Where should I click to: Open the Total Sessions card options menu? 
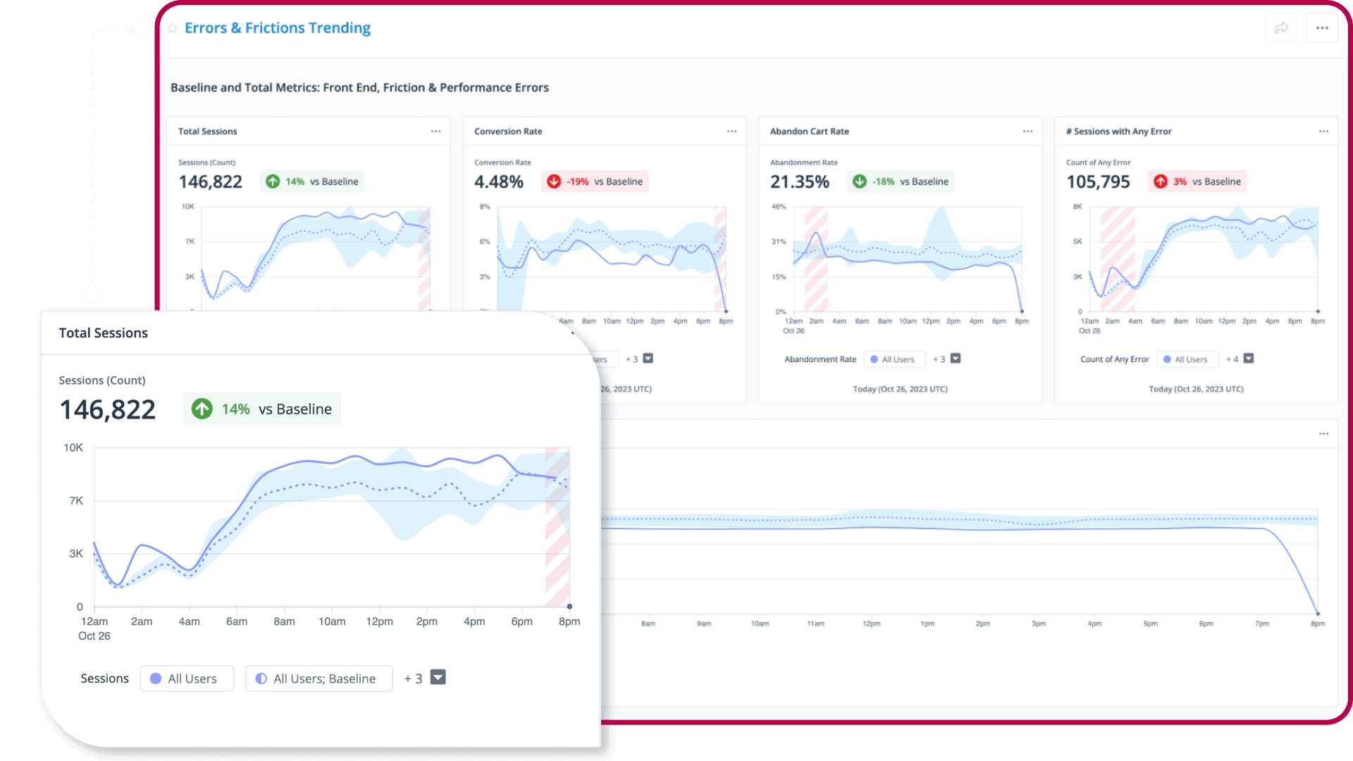[435, 131]
